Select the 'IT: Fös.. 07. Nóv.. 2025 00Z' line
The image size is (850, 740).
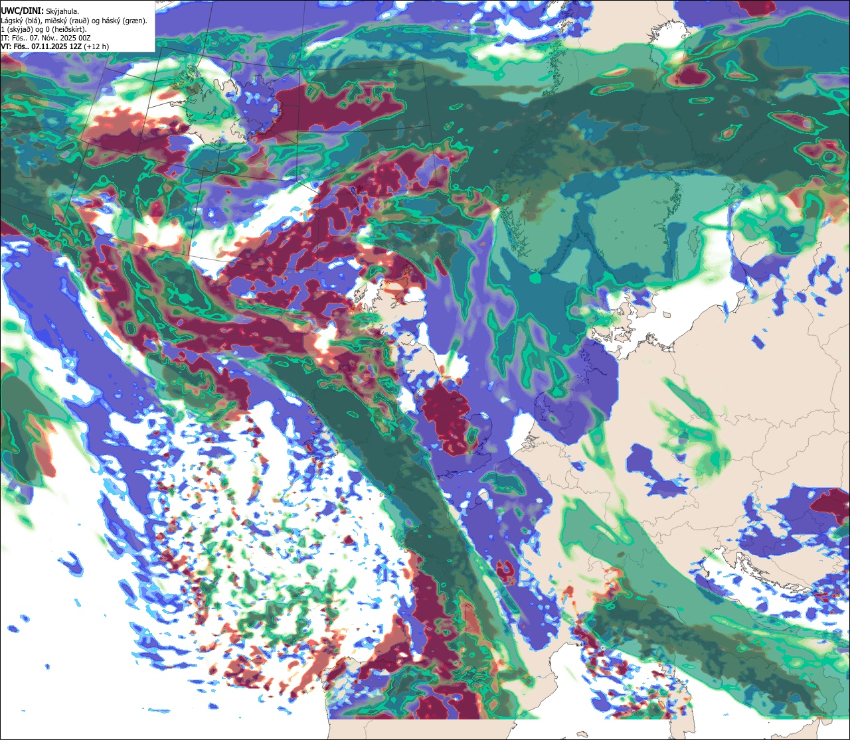tap(46, 38)
